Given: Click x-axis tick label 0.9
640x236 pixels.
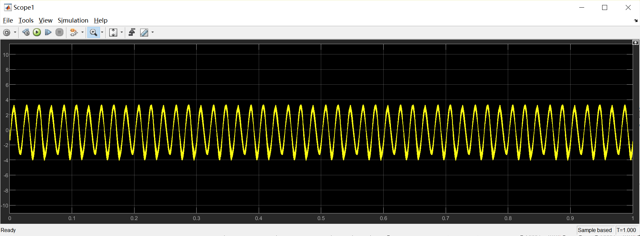Looking at the screenshot, I should click(570, 218).
